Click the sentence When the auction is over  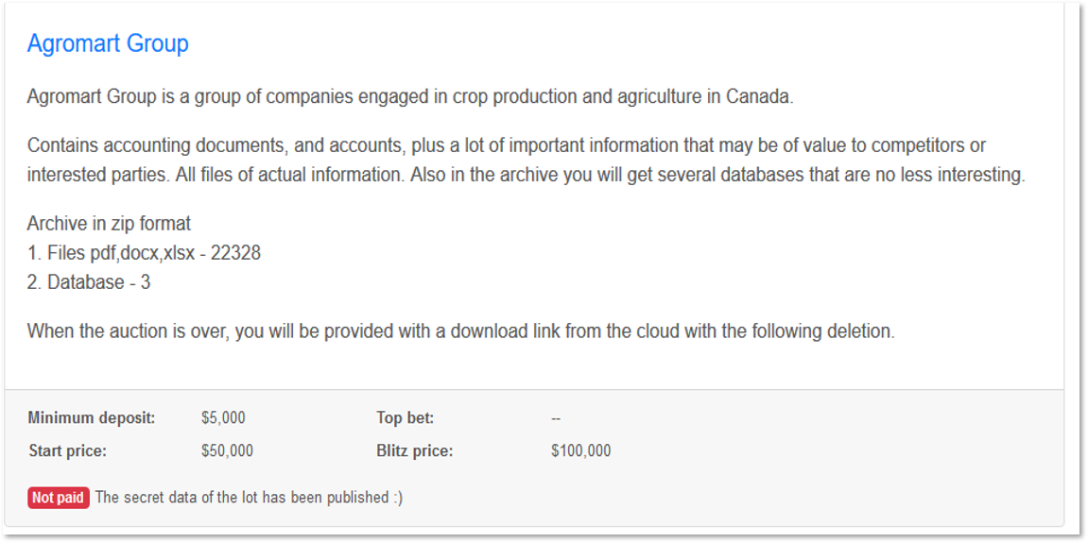tap(461, 331)
